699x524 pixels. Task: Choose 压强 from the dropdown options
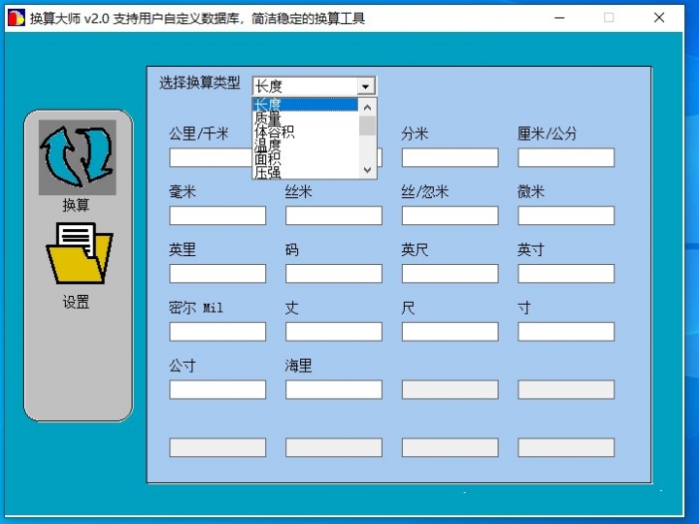(305, 172)
